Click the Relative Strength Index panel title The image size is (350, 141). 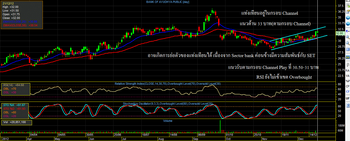pos(167,84)
